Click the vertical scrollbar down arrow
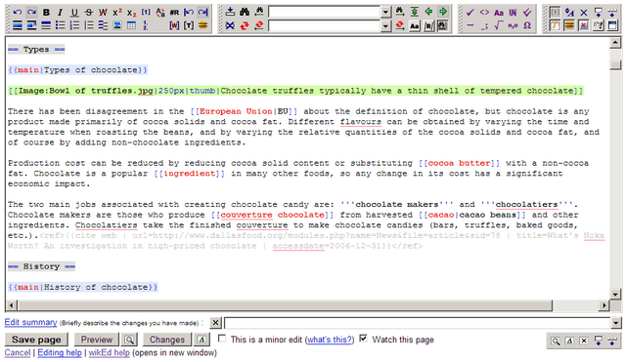Image resolution: width=626 pixels, height=362 pixels. point(615,295)
